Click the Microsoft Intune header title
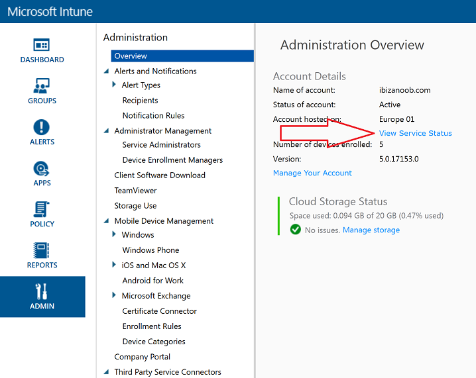 click(x=50, y=11)
